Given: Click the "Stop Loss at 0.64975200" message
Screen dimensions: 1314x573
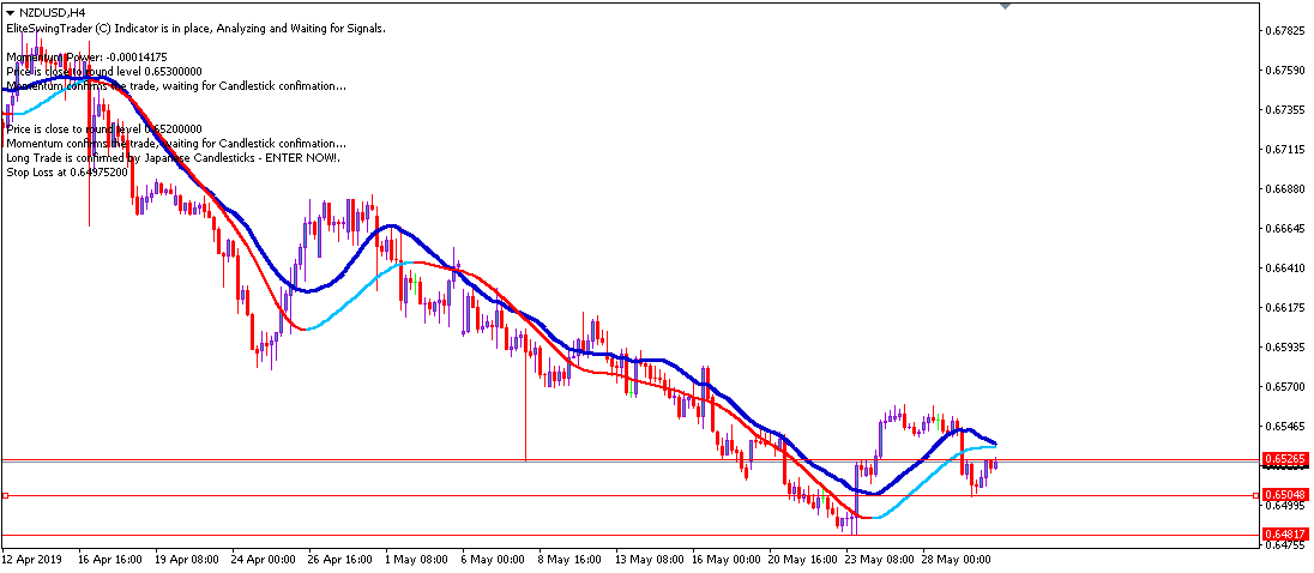Looking at the screenshot, I should click(x=66, y=172).
